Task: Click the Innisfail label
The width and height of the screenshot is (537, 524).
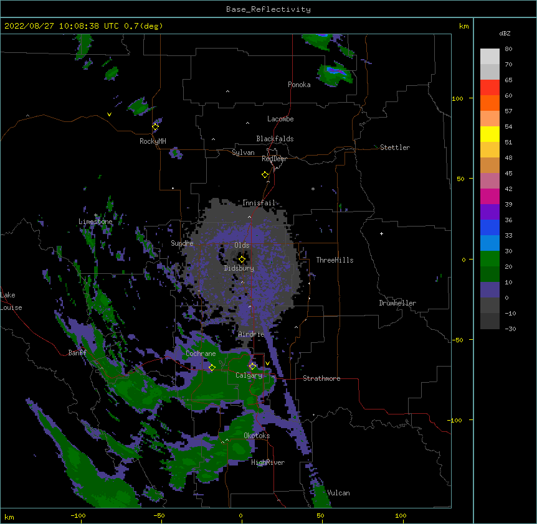Action: tap(259, 203)
